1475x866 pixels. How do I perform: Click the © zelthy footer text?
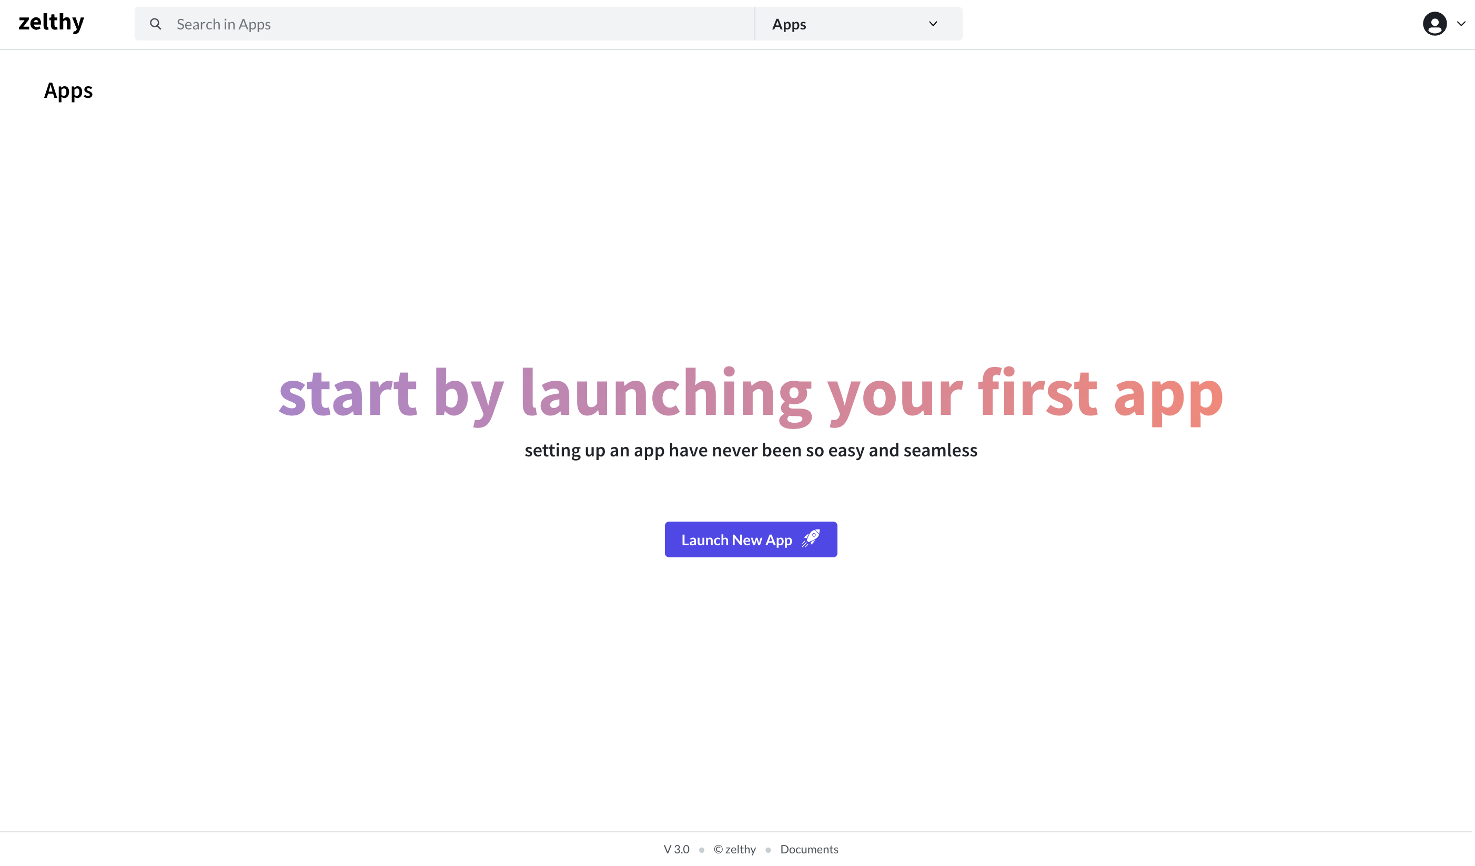click(734, 849)
